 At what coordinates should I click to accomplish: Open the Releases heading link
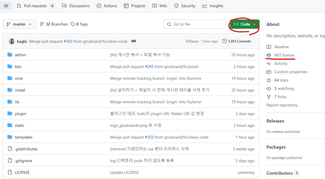click(x=275, y=121)
